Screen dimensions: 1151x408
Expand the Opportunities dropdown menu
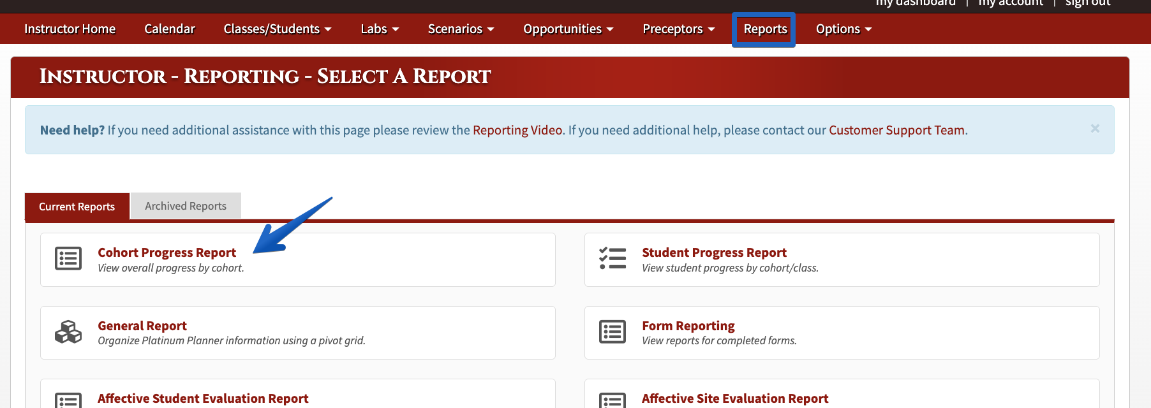tap(568, 29)
